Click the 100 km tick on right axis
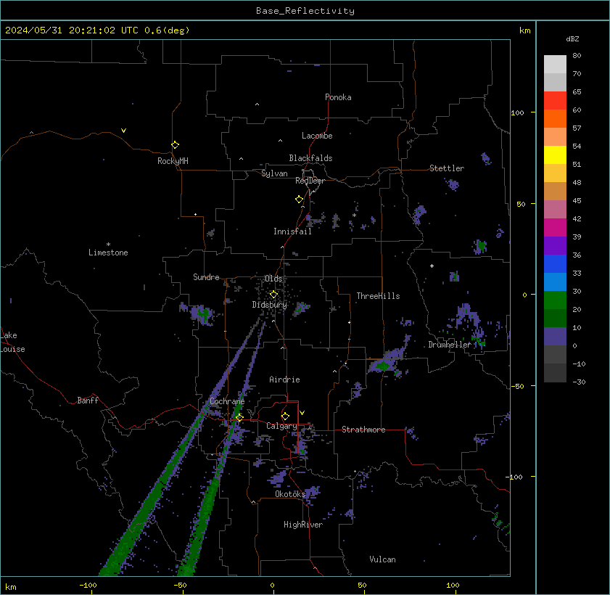The height and width of the screenshot is (595, 610). 517,113
